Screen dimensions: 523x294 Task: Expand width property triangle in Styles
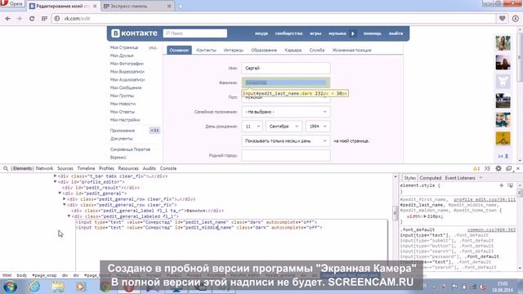[x=425, y=216]
